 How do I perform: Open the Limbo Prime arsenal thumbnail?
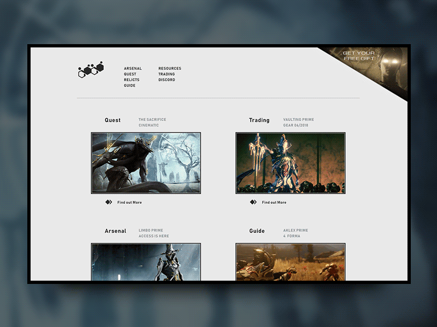[146, 262]
